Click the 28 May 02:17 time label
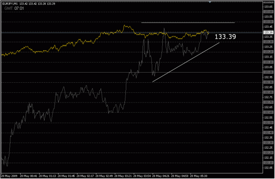The width and height of the screenshot is (275, 179). pos(85,176)
